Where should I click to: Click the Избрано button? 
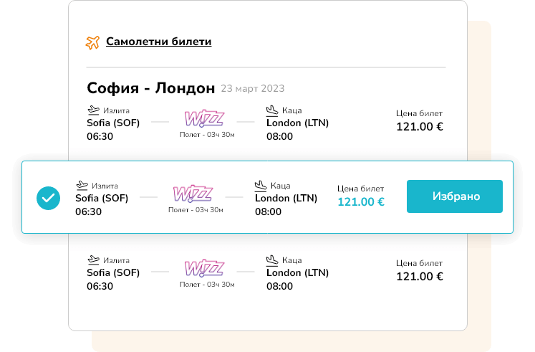coord(455,196)
